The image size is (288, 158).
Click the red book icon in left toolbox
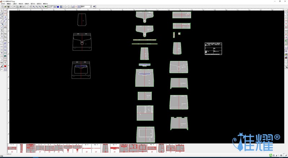(x=5, y=66)
